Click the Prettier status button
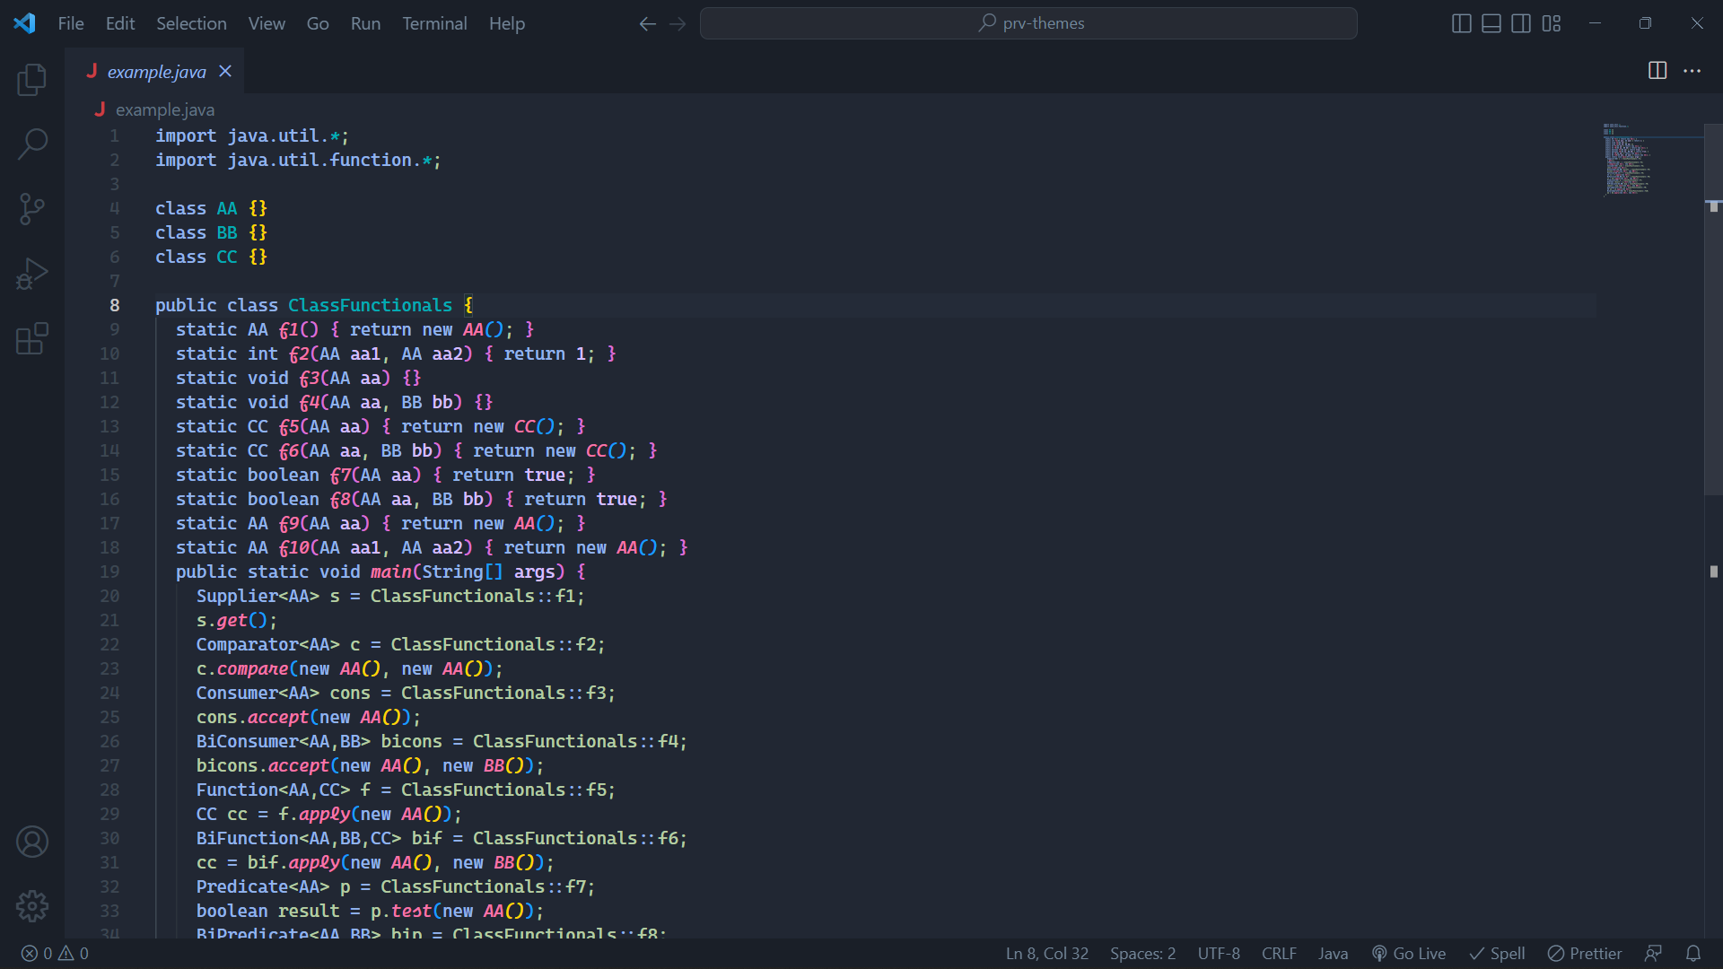 point(1585,954)
